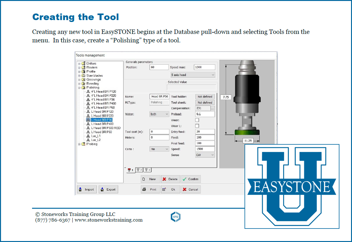Click the Meters input field
This screenshot has height=242, width=352.
[159, 137]
